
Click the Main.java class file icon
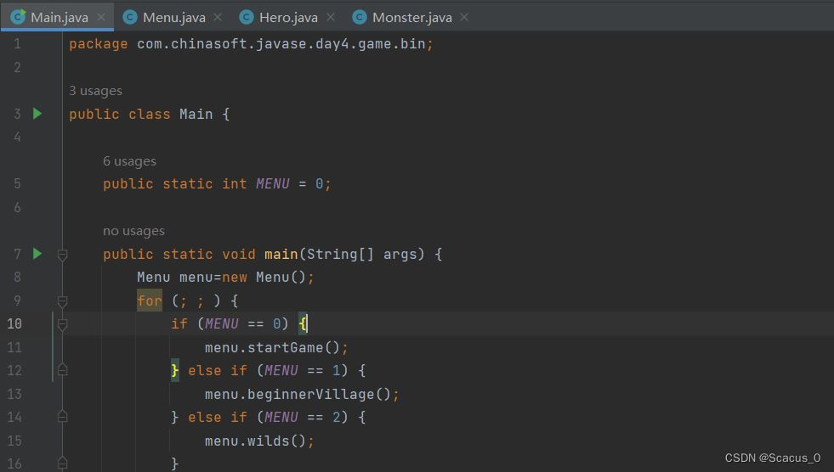pyautogui.click(x=18, y=17)
